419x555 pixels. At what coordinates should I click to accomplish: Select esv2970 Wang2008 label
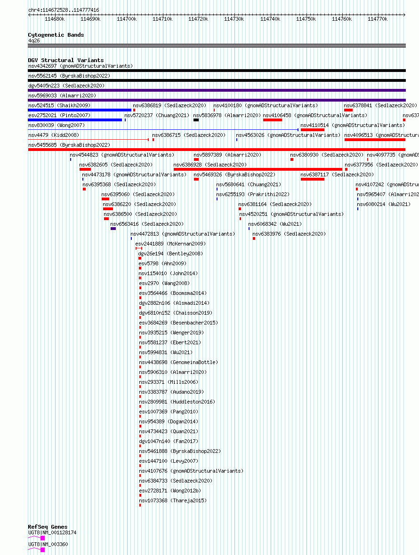164,284
